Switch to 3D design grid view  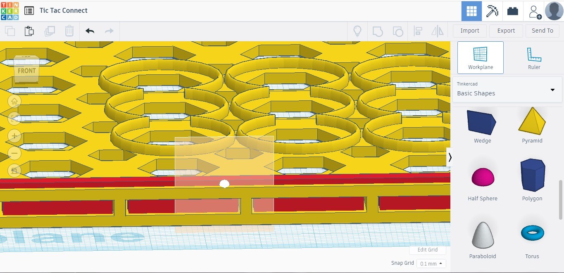click(471, 11)
